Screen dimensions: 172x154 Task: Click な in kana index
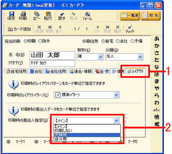tap(157, 67)
